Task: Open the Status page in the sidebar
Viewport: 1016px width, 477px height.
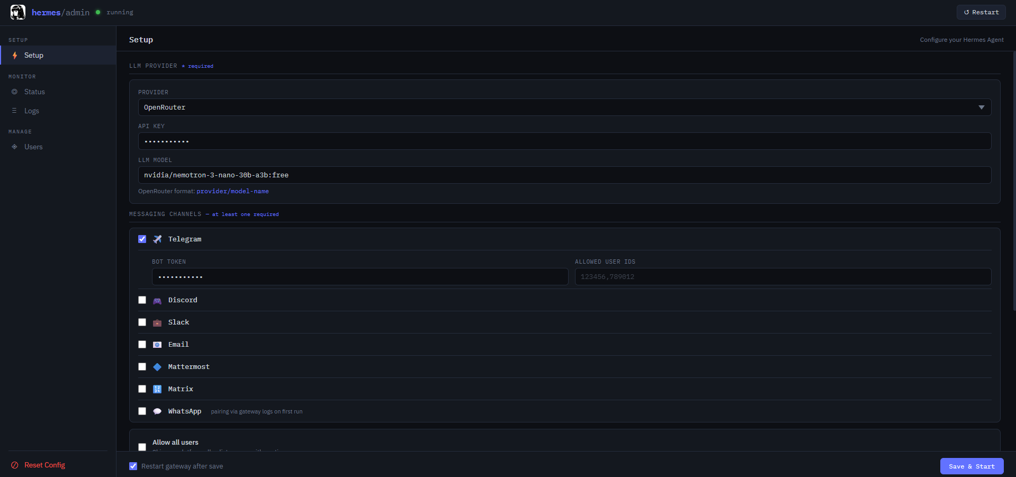Action: tap(34, 92)
